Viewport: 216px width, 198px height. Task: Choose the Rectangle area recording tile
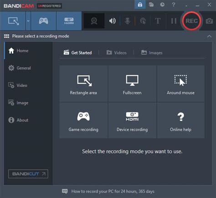[x=83, y=84]
